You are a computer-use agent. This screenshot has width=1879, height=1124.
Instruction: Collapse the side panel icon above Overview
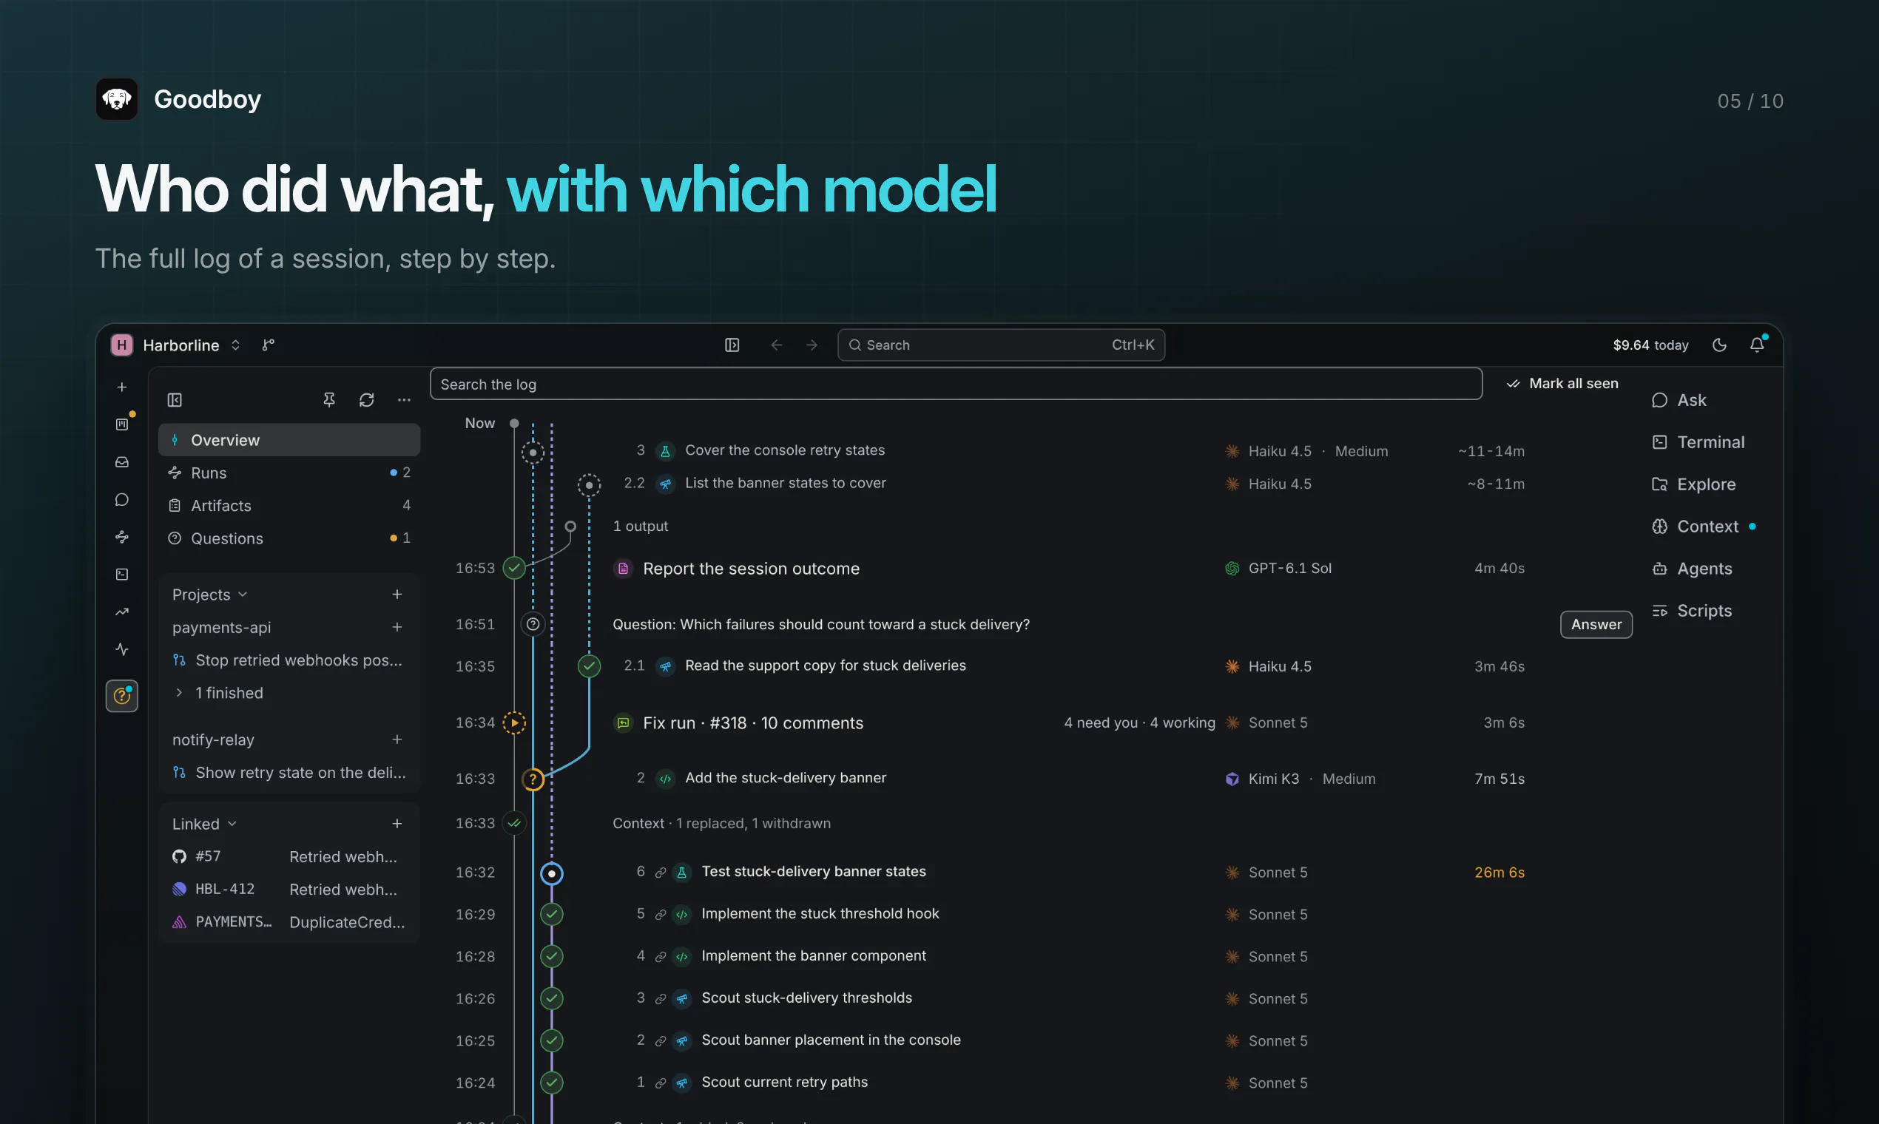175,400
